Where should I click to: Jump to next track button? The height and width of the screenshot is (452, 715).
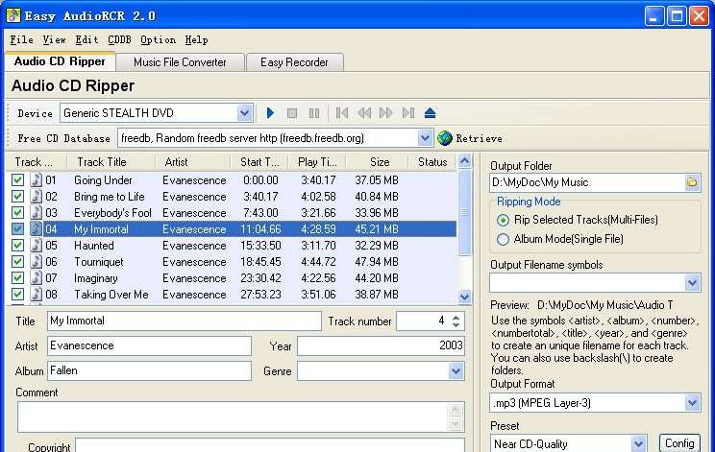coord(408,113)
